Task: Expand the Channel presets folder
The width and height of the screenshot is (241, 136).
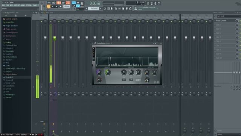Action: [x=12, y=32]
